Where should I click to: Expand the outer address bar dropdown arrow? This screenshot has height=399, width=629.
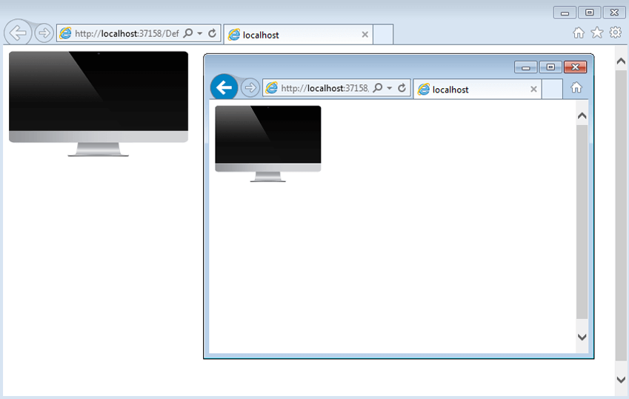point(200,34)
